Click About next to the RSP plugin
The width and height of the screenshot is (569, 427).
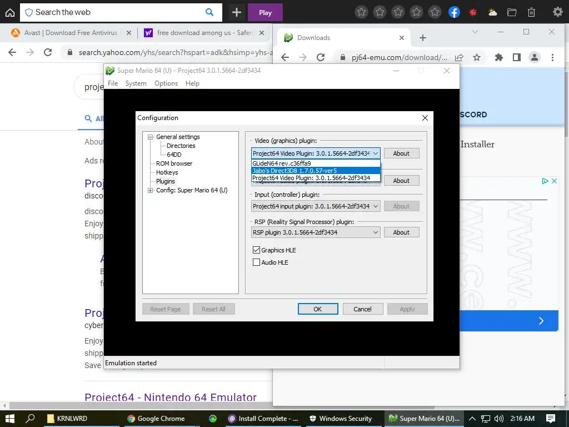pyautogui.click(x=401, y=232)
